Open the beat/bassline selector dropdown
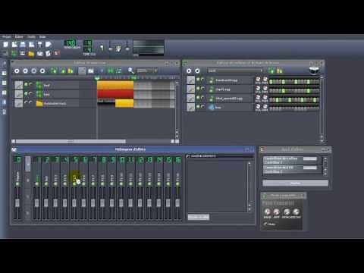 tap(235, 71)
